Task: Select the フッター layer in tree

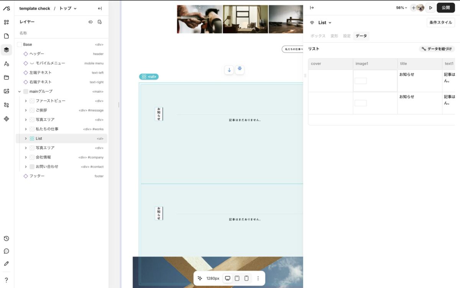Action: (x=37, y=176)
